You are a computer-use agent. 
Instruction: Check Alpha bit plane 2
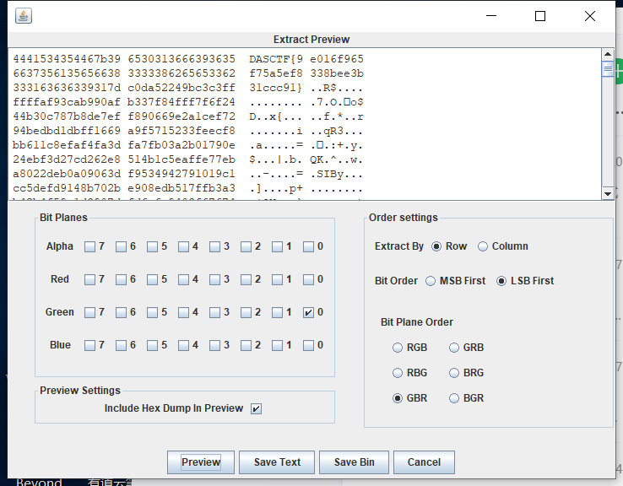[246, 247]
